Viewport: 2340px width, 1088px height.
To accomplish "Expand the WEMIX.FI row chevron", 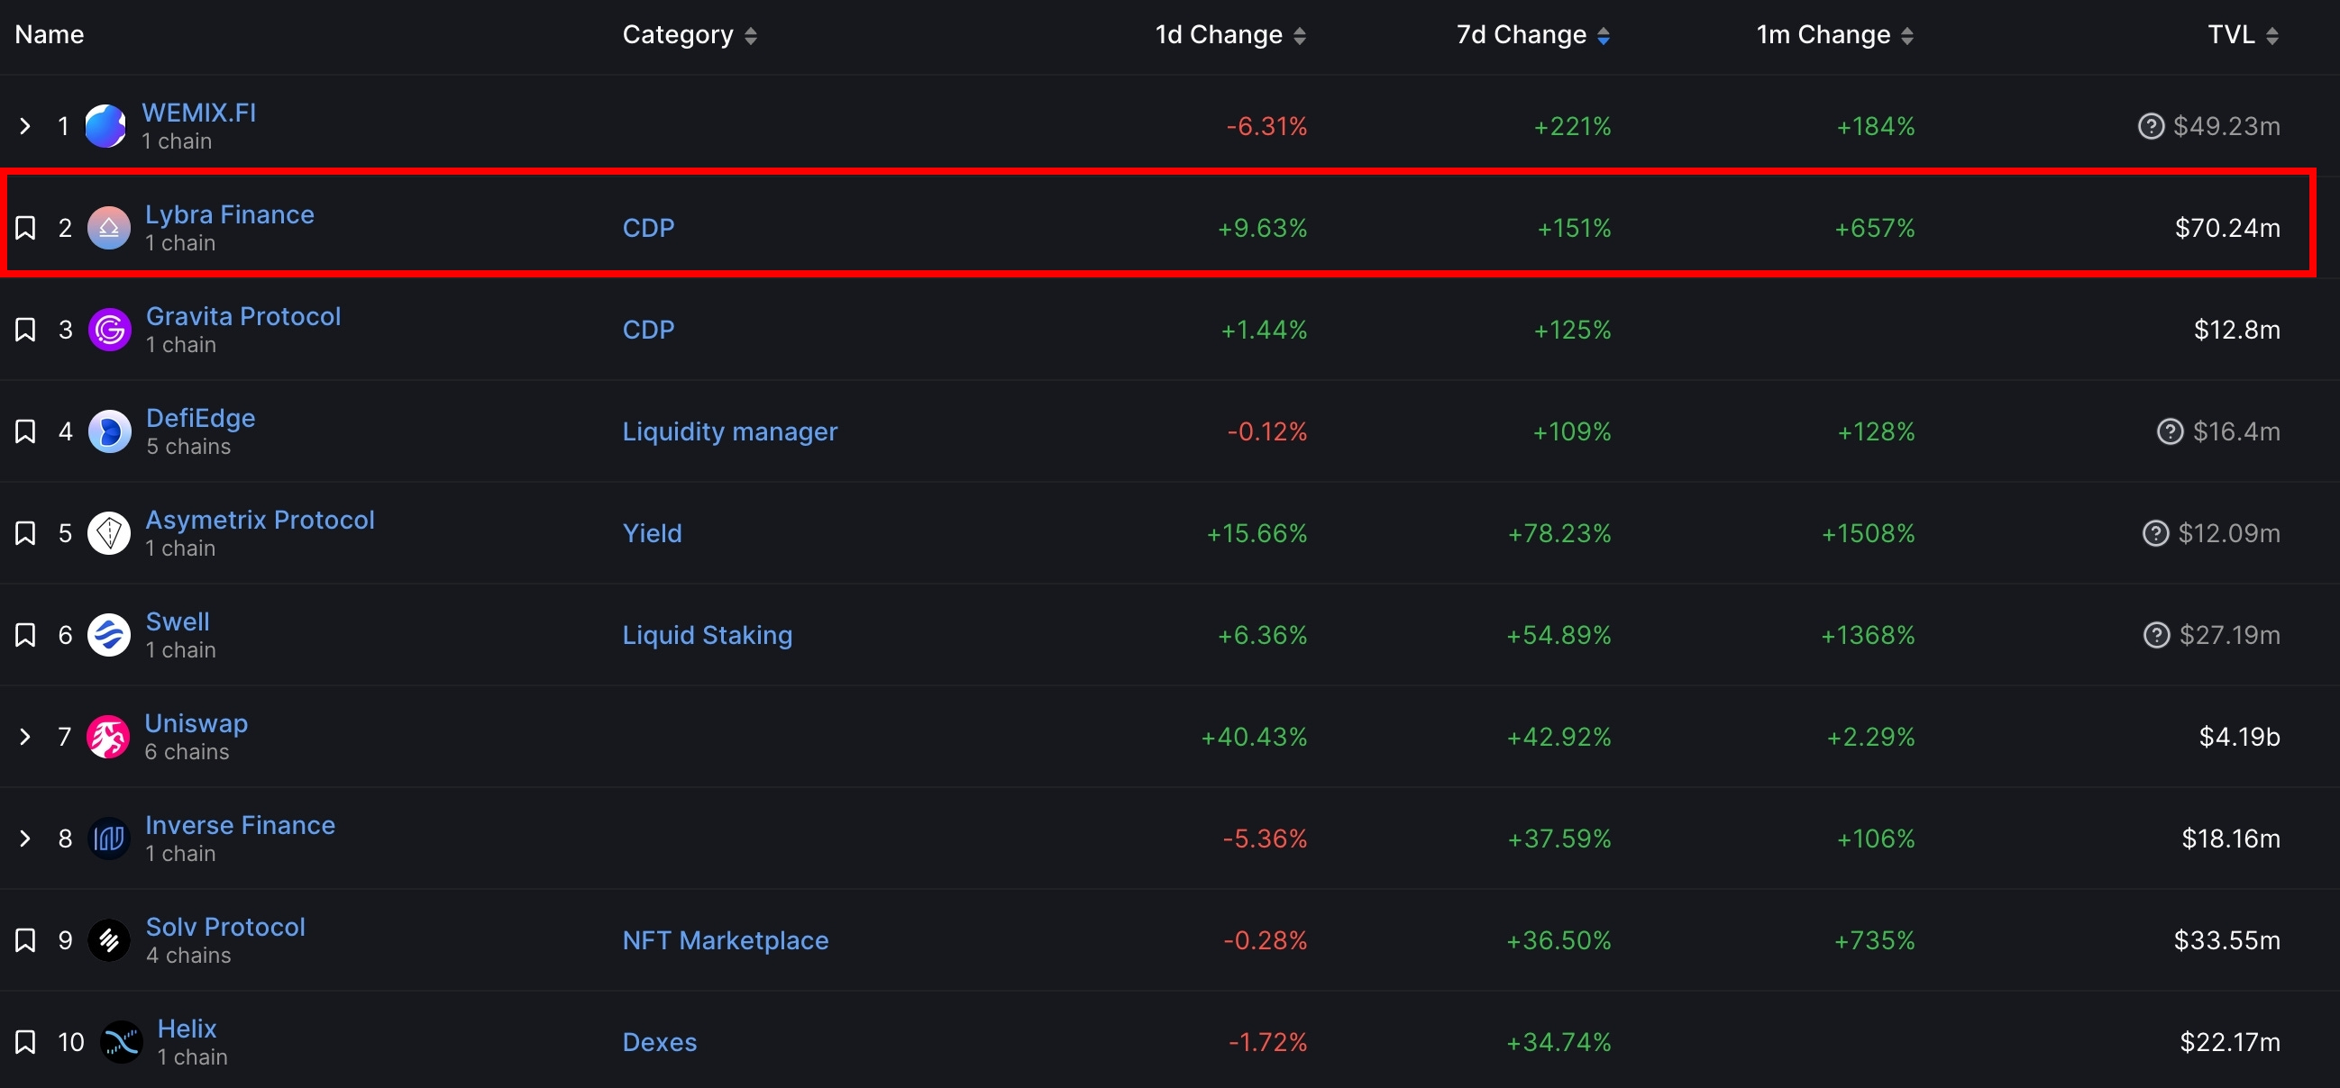I will pyautogui.click(x=25, y=126).
